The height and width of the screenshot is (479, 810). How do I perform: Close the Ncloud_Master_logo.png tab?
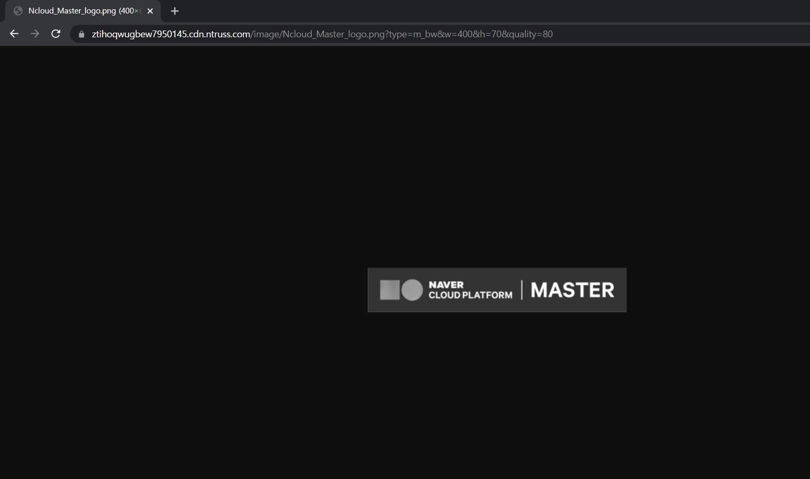pos(150,10)
